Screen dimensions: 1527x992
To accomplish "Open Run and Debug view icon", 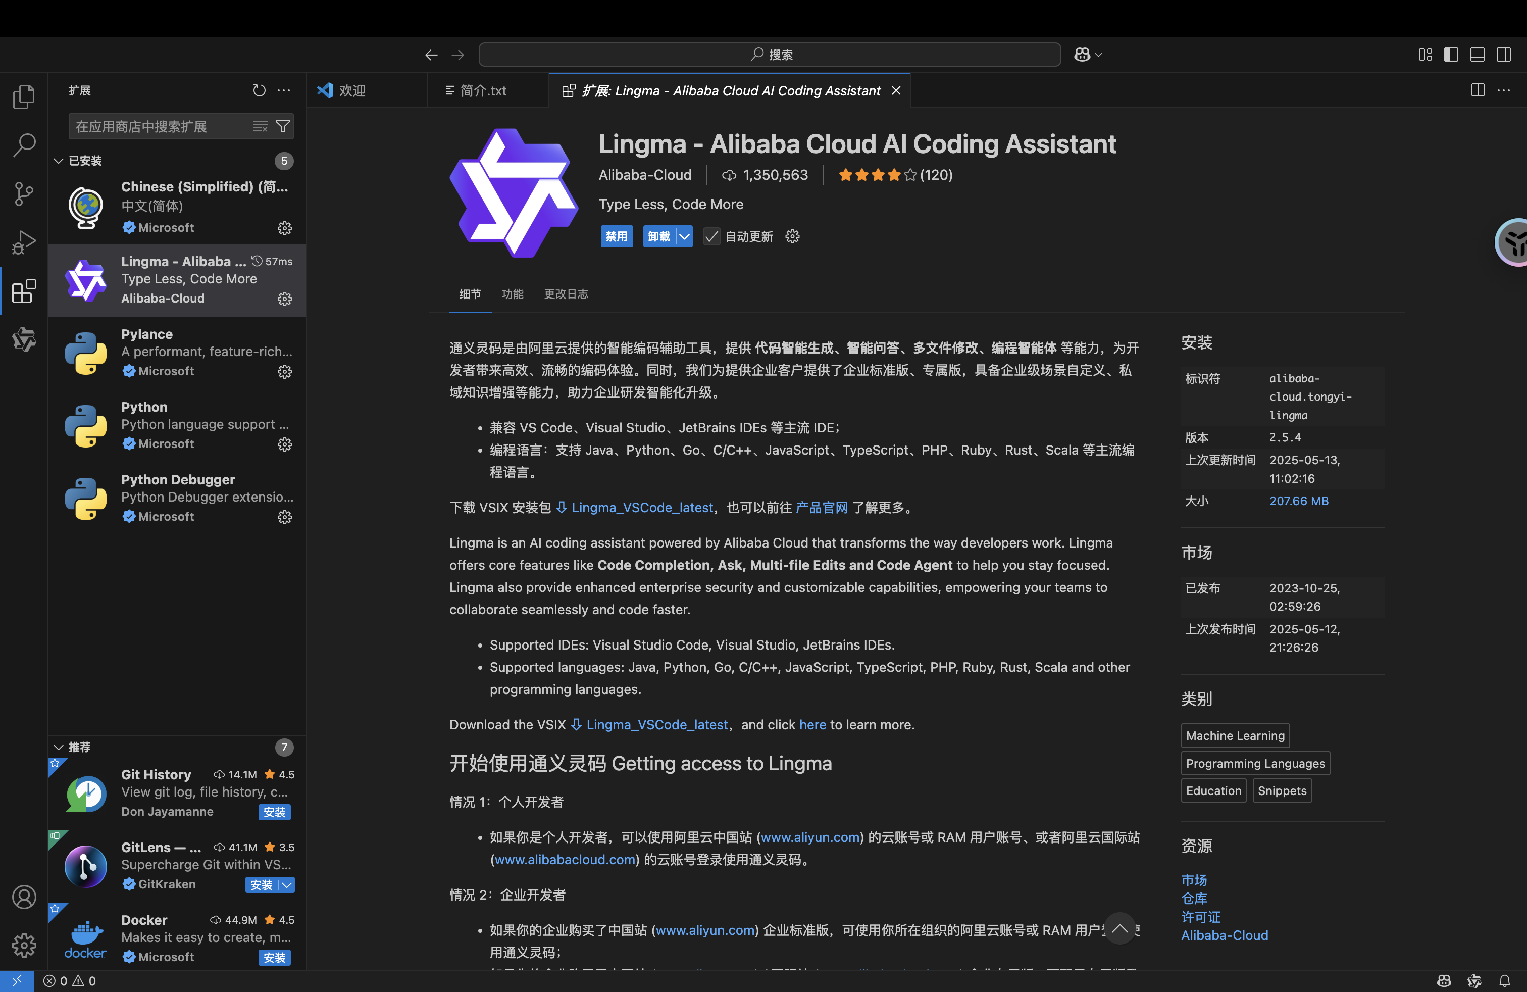I will [24, 242].
